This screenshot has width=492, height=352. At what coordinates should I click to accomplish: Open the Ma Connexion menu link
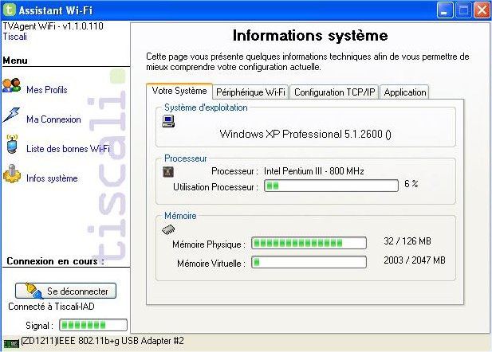[x=53, y=119]
